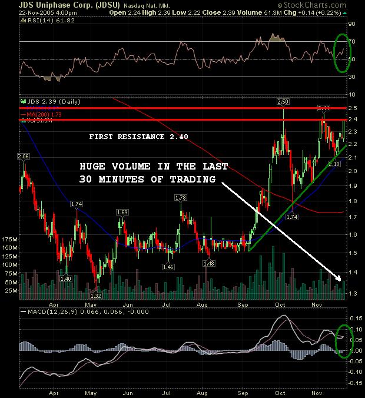
Task: Click the 1.6 label on the price axis
Action: (x=353, y=234)
